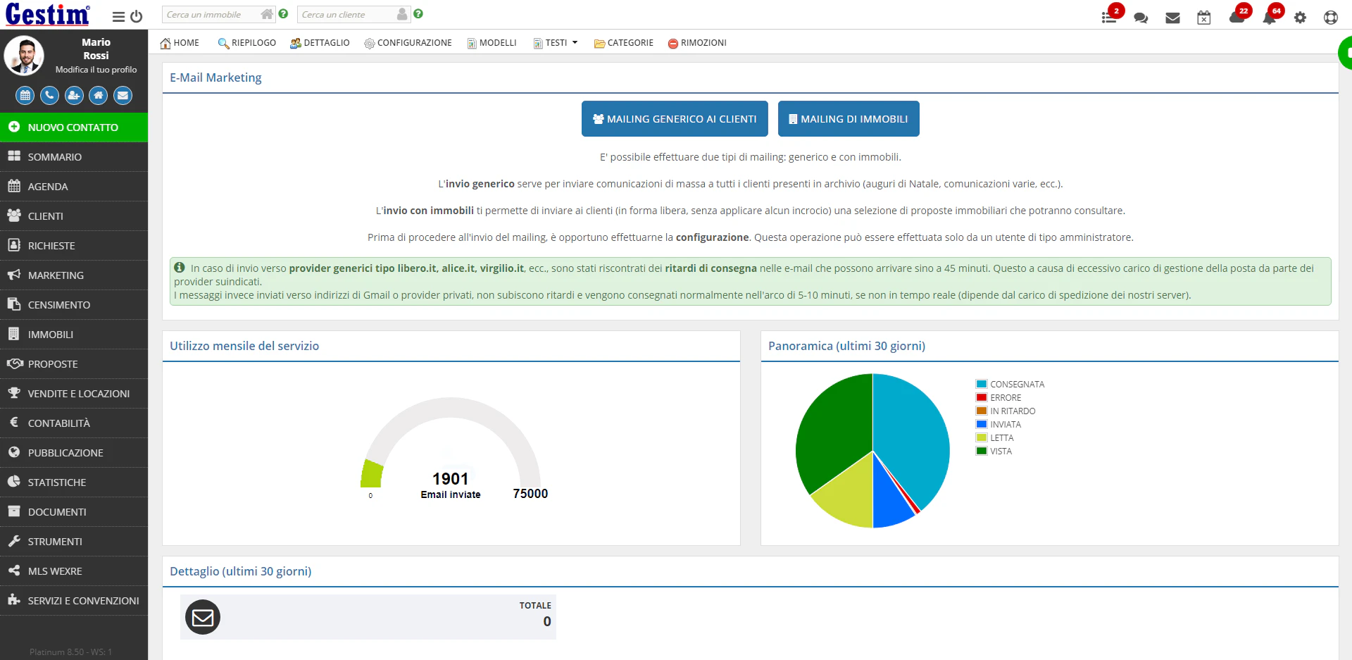Click the cloud icon showing 22 items
This screenshot has height=660, width=1352.
coord(1238,18)
